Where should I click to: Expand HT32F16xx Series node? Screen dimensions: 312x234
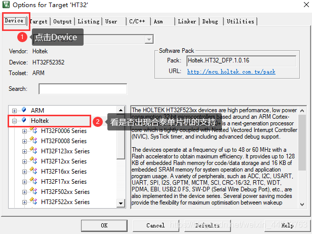[x=24, y=172]
